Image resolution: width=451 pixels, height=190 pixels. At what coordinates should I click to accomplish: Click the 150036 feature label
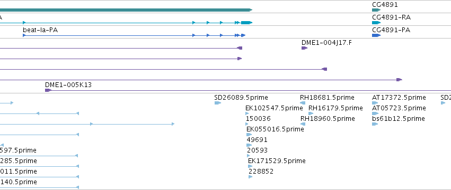258,119
